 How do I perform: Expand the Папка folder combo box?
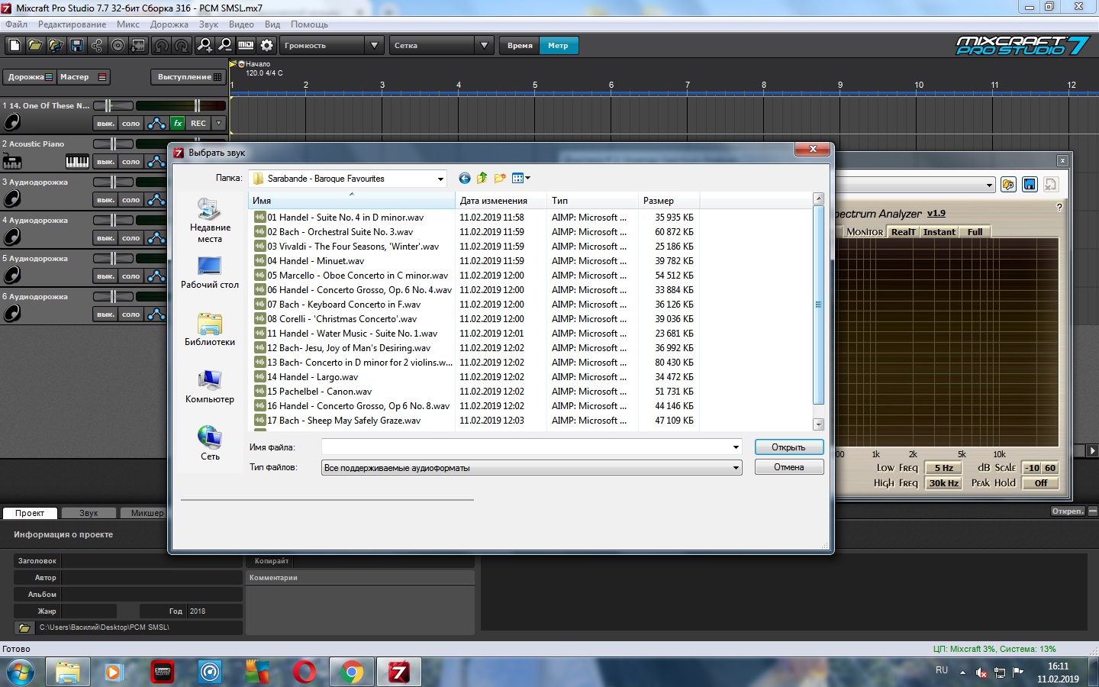[440, 179]
